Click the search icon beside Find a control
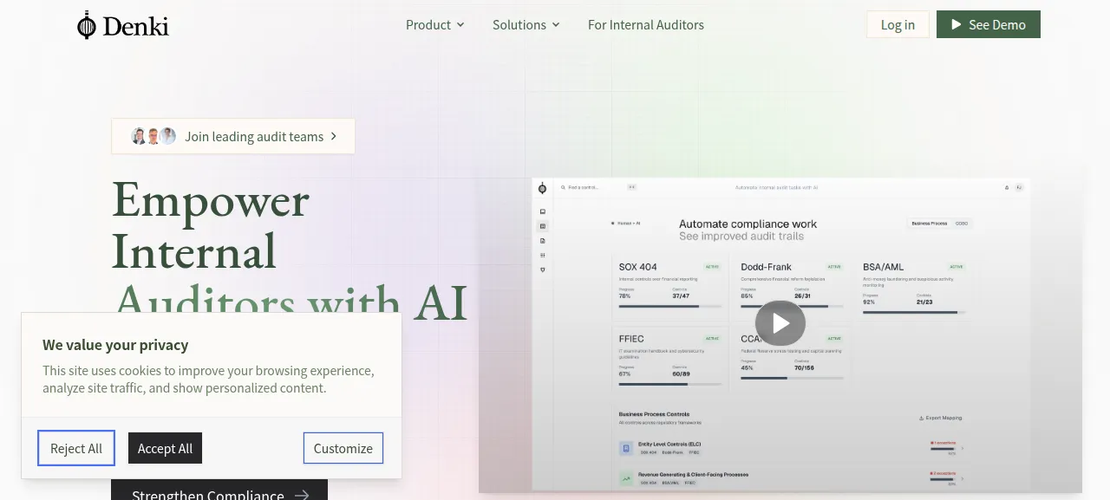This screenshot has width=1110, height=500. [x=563, y=187]
